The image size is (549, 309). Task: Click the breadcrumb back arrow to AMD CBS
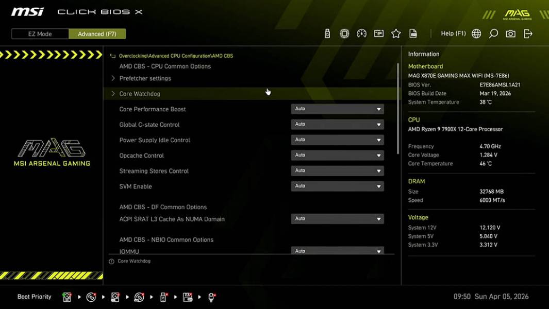[x=112, y=55]
